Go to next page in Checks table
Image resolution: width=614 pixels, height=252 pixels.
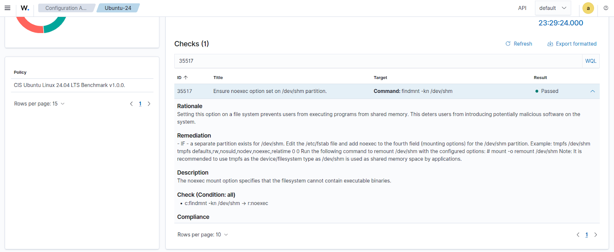coord(596,235)
